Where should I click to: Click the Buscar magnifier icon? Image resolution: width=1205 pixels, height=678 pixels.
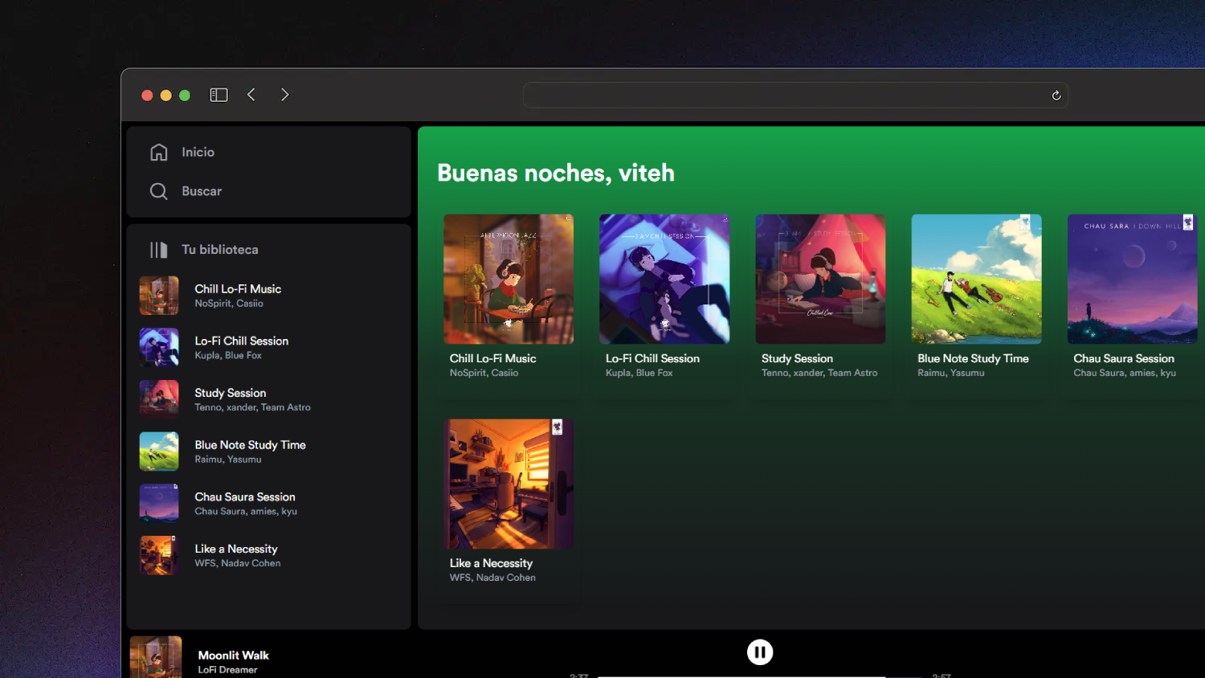click(159, 191)
